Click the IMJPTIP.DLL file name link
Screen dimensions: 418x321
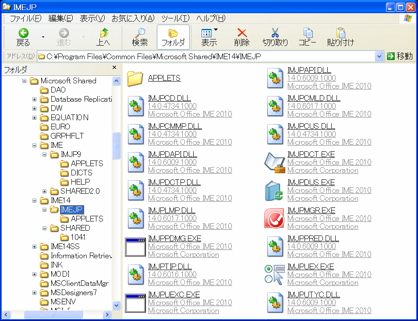[x=170, y=267]
